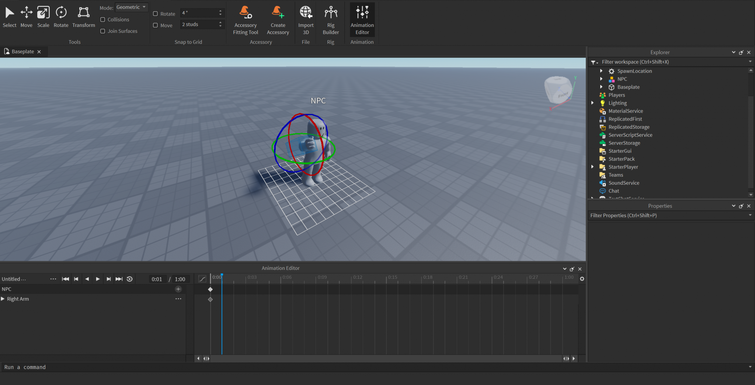Click the Select tool button

[9, 15]
